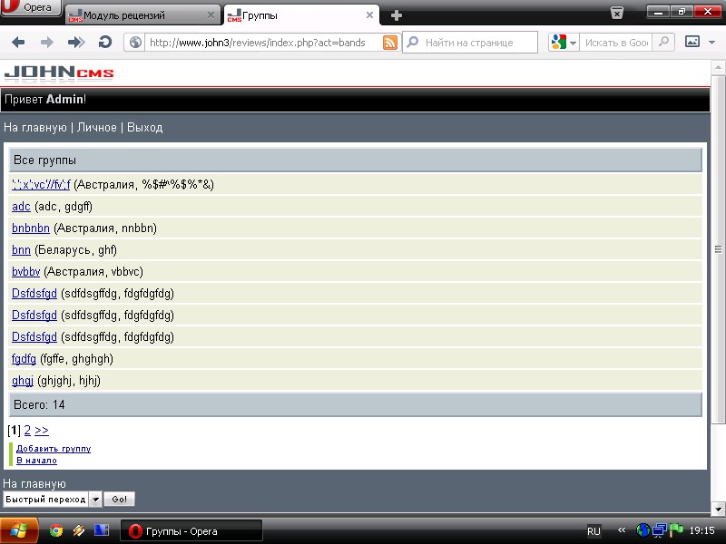Click the scrollbar down arrow
The height and width of the screenshot is (544, 726).
718,510
